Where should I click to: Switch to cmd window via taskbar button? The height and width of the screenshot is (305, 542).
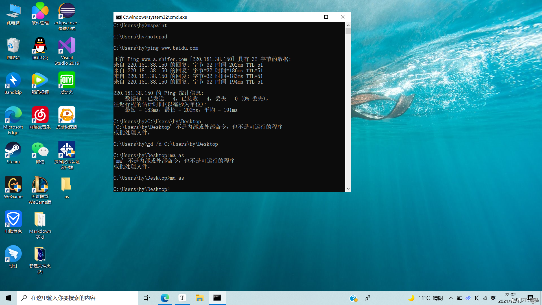[217, 298]
